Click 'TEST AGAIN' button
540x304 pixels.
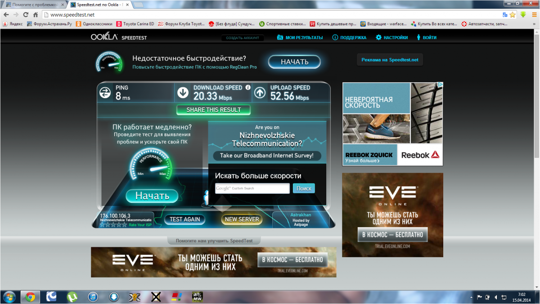[x=185, y=219]
